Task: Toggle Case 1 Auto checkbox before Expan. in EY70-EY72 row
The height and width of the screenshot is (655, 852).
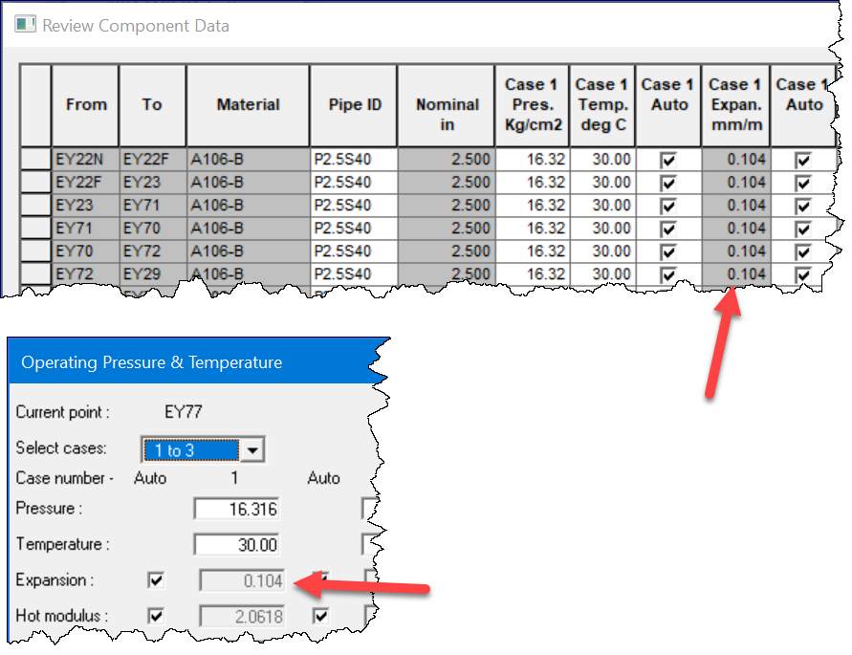Action: coord(668,251)
